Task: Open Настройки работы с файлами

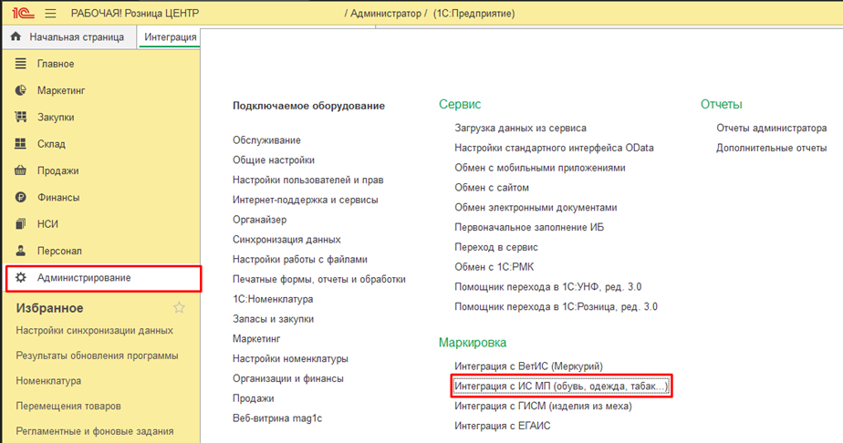Action: 300,260
